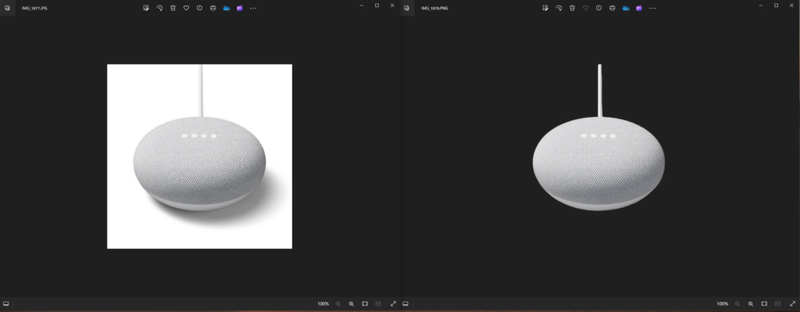
Task: Rotate the IMG_1878.PNG image
Action: 559,8
